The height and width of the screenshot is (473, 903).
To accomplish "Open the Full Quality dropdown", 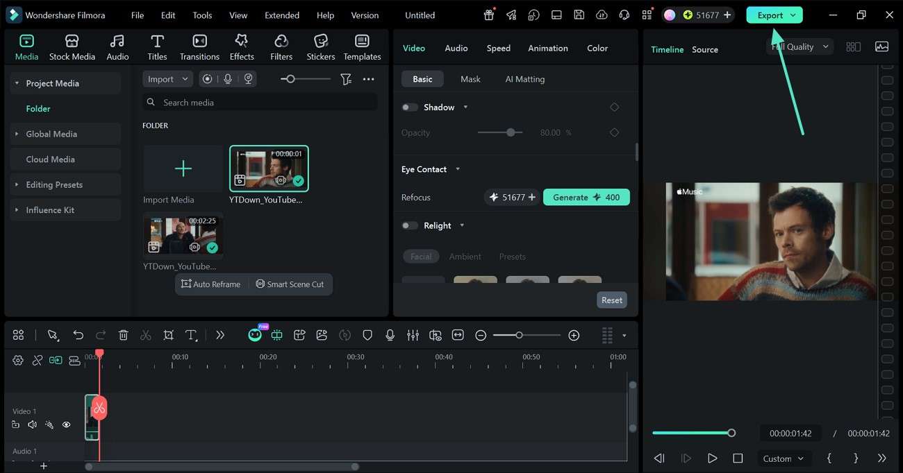I will pos(800,46).
